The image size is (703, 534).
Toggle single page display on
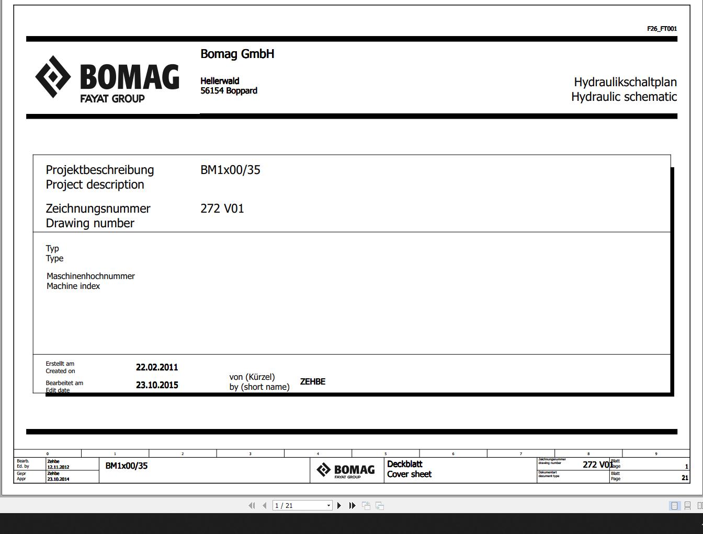click(674, 505)
